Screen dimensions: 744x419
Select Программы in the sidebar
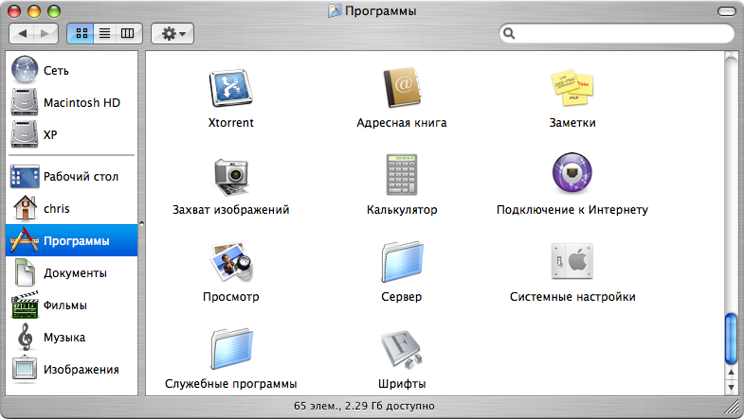click(72, 240)
